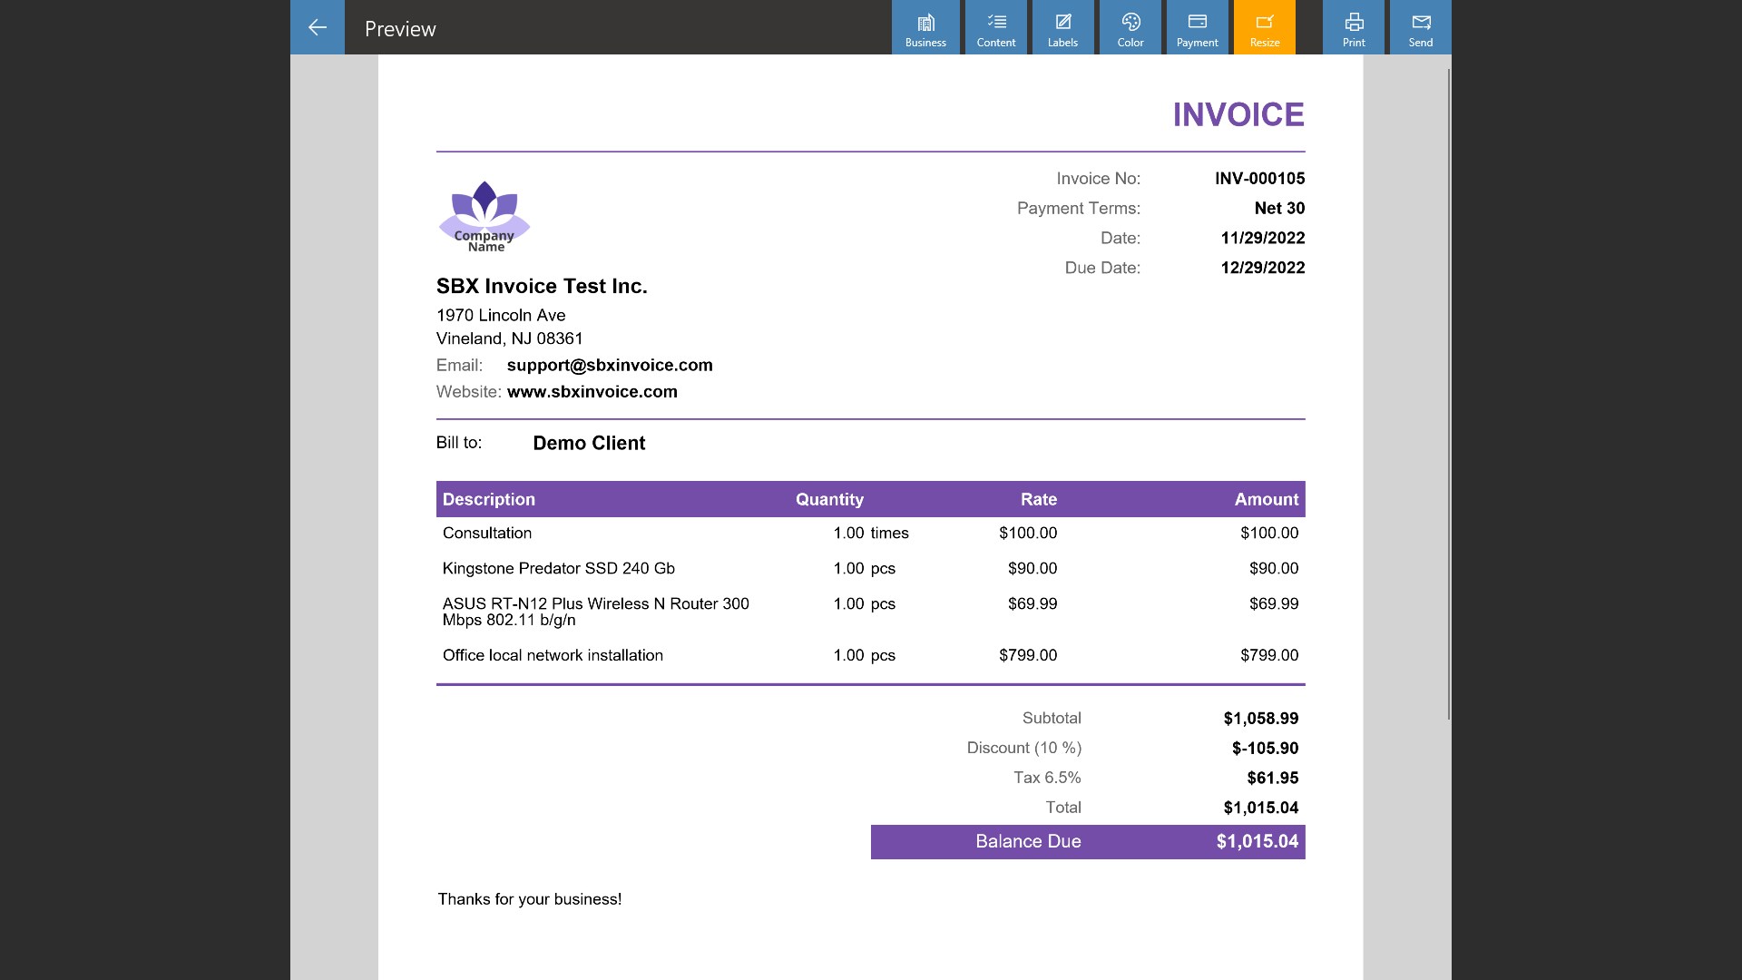Open the Labels editor icon

(1062, 27)
